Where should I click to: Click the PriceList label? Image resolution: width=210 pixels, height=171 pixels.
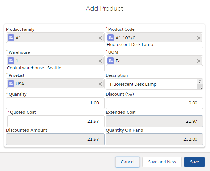(x=16, y=75)
